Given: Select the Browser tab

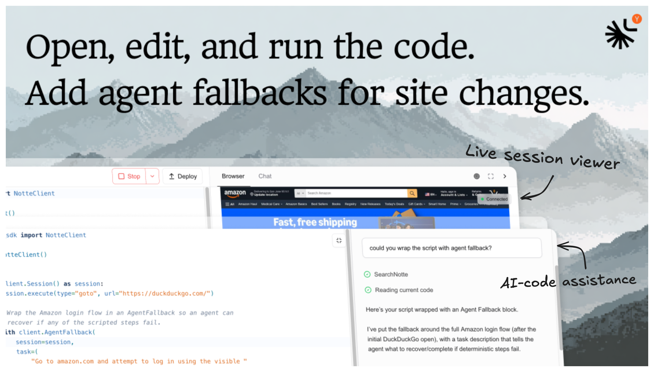Looking at the screenshot, I should 233,176.
